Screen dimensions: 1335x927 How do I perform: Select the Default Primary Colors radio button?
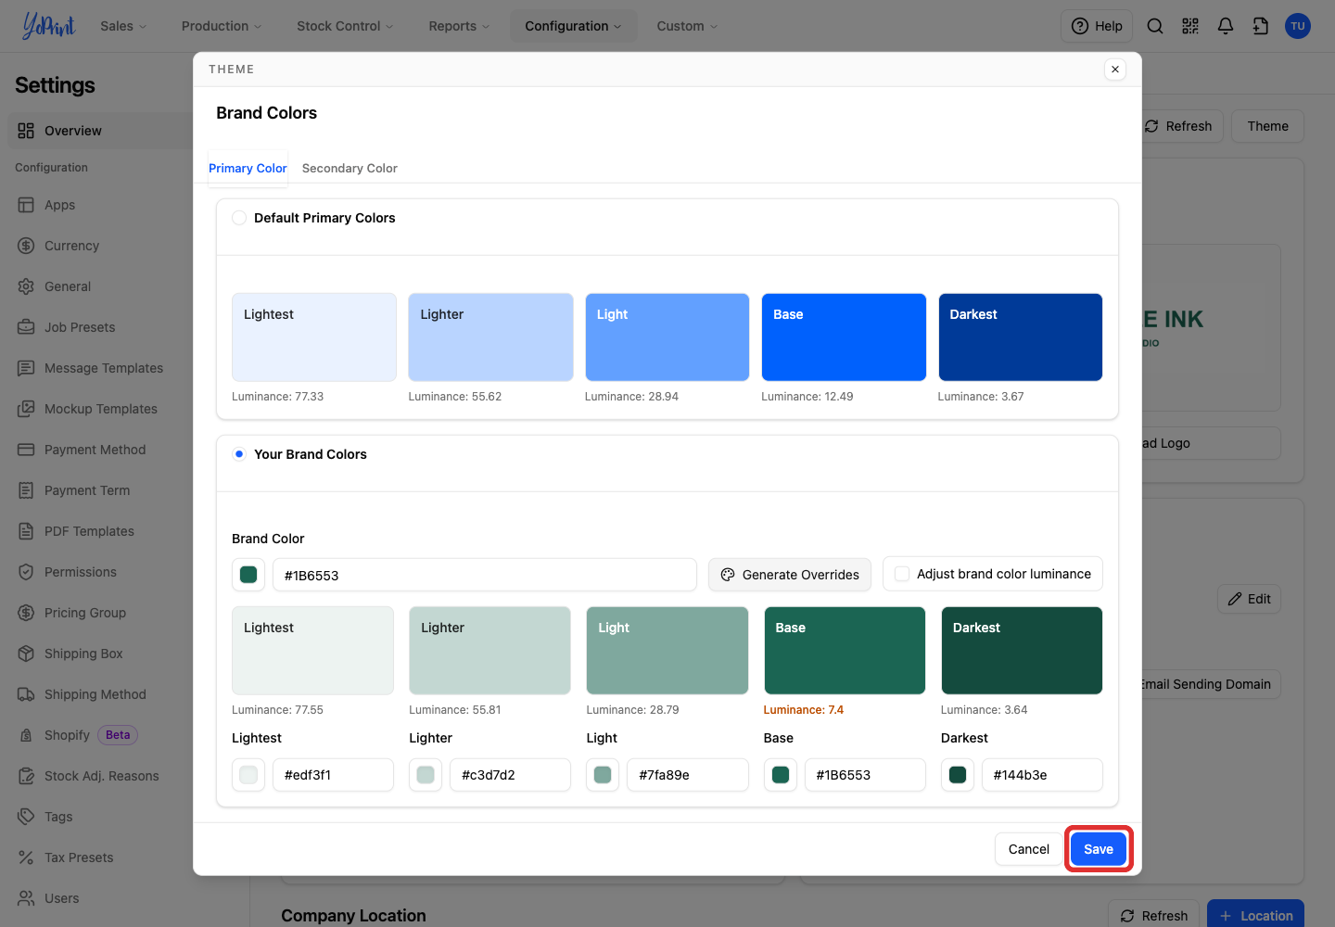(x=239, y=218)
